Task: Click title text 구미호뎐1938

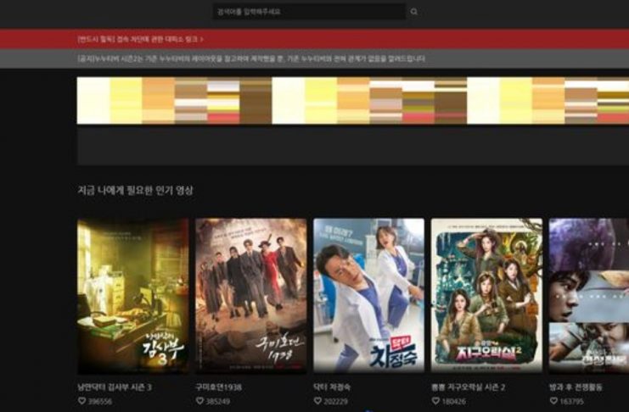Action: pos(219,387)
